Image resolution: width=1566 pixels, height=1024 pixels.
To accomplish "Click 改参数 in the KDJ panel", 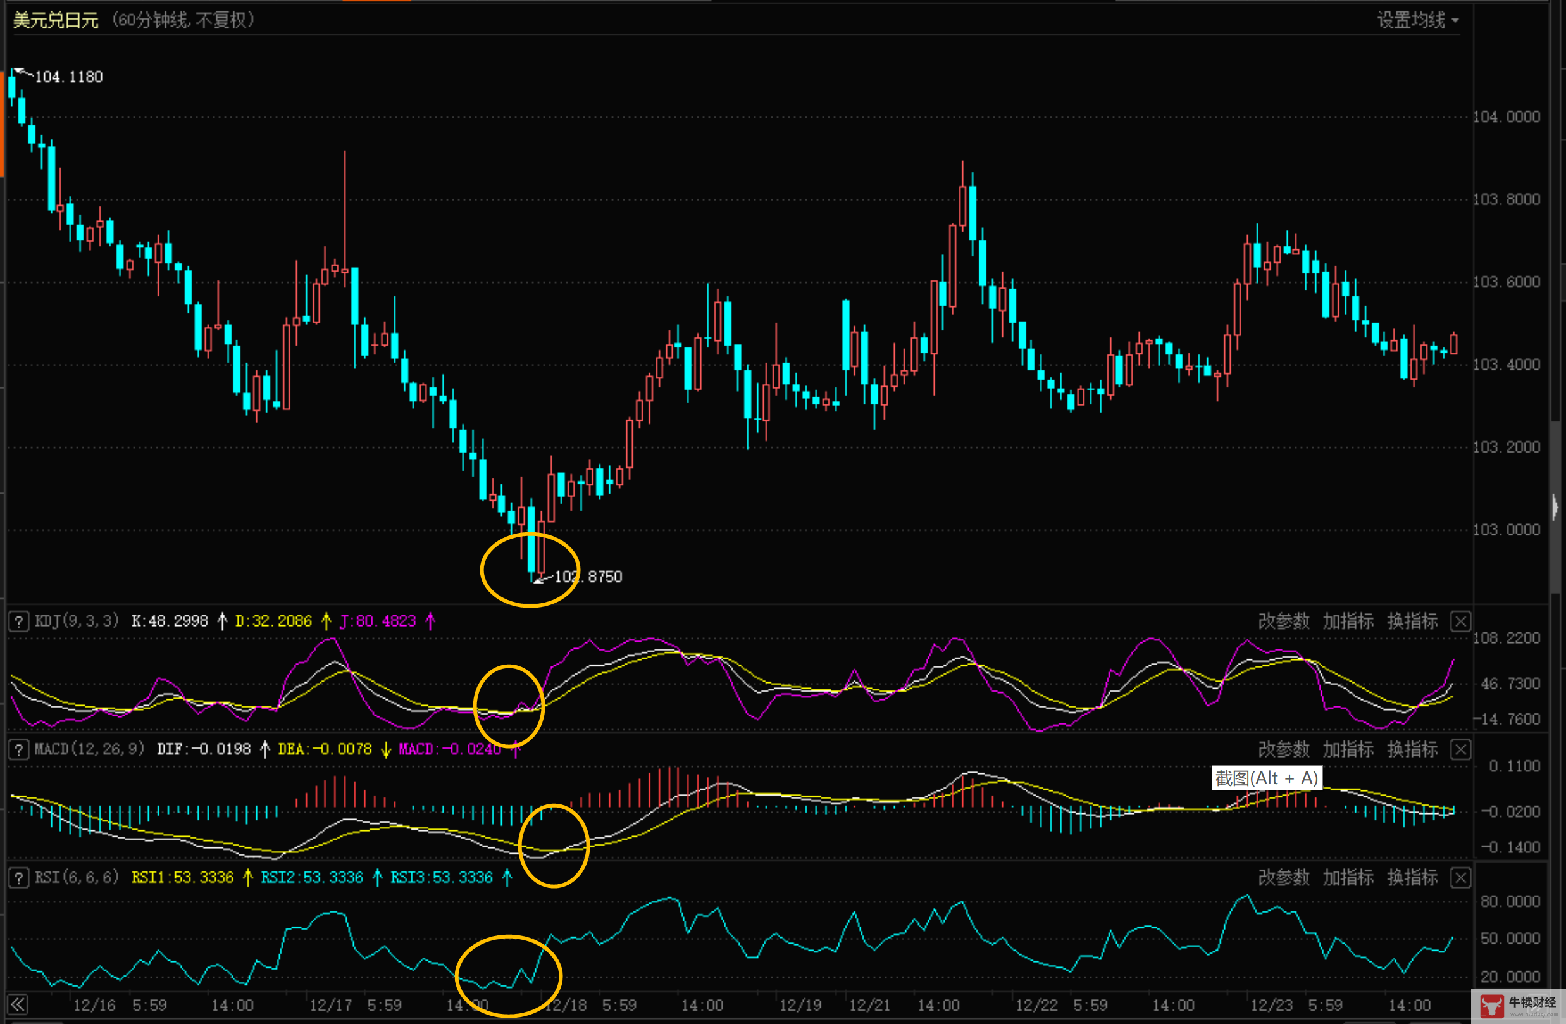I will point(1284,621).
